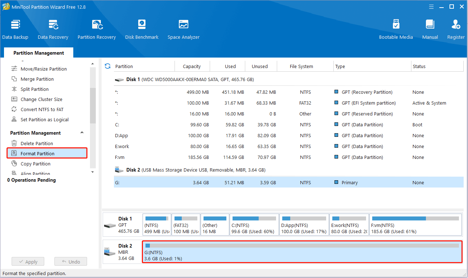
Task: Open the hamburger menu in title bar
Action: tap(431, 7)
